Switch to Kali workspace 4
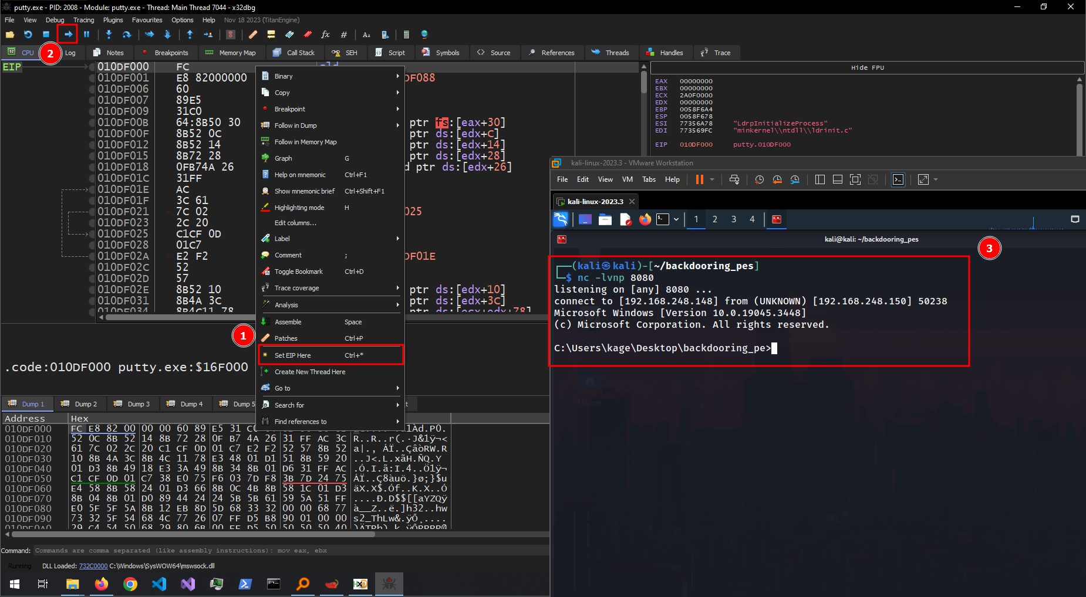1086x597 pixels. pyautogui.click(x=752, y=219)
